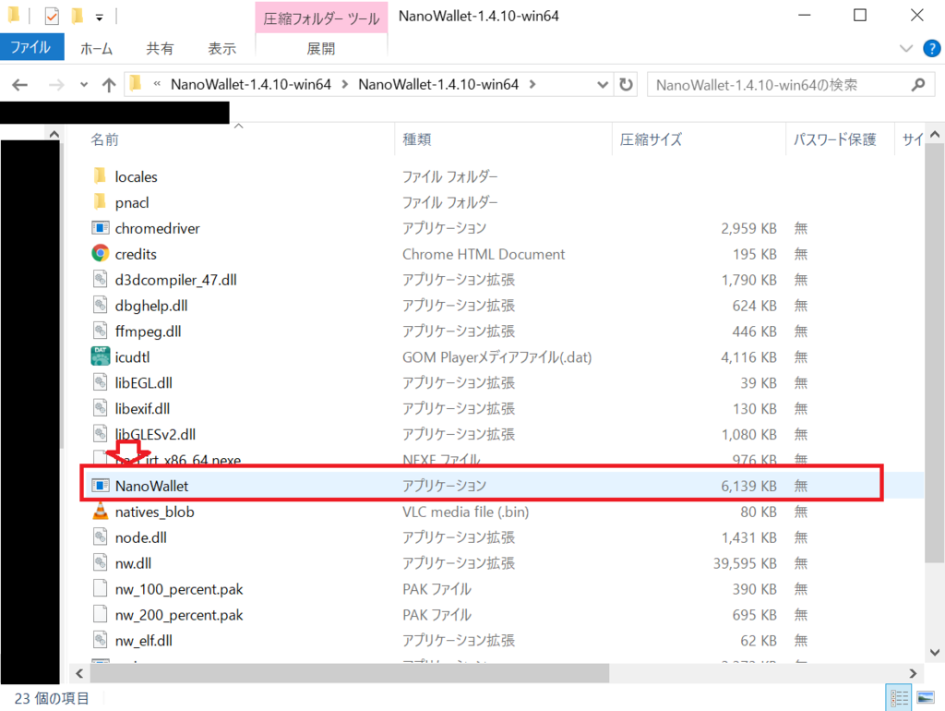Show hidden breadcrumb path chevrons
This screenshot has height=711, width=945.
point(157,84)
